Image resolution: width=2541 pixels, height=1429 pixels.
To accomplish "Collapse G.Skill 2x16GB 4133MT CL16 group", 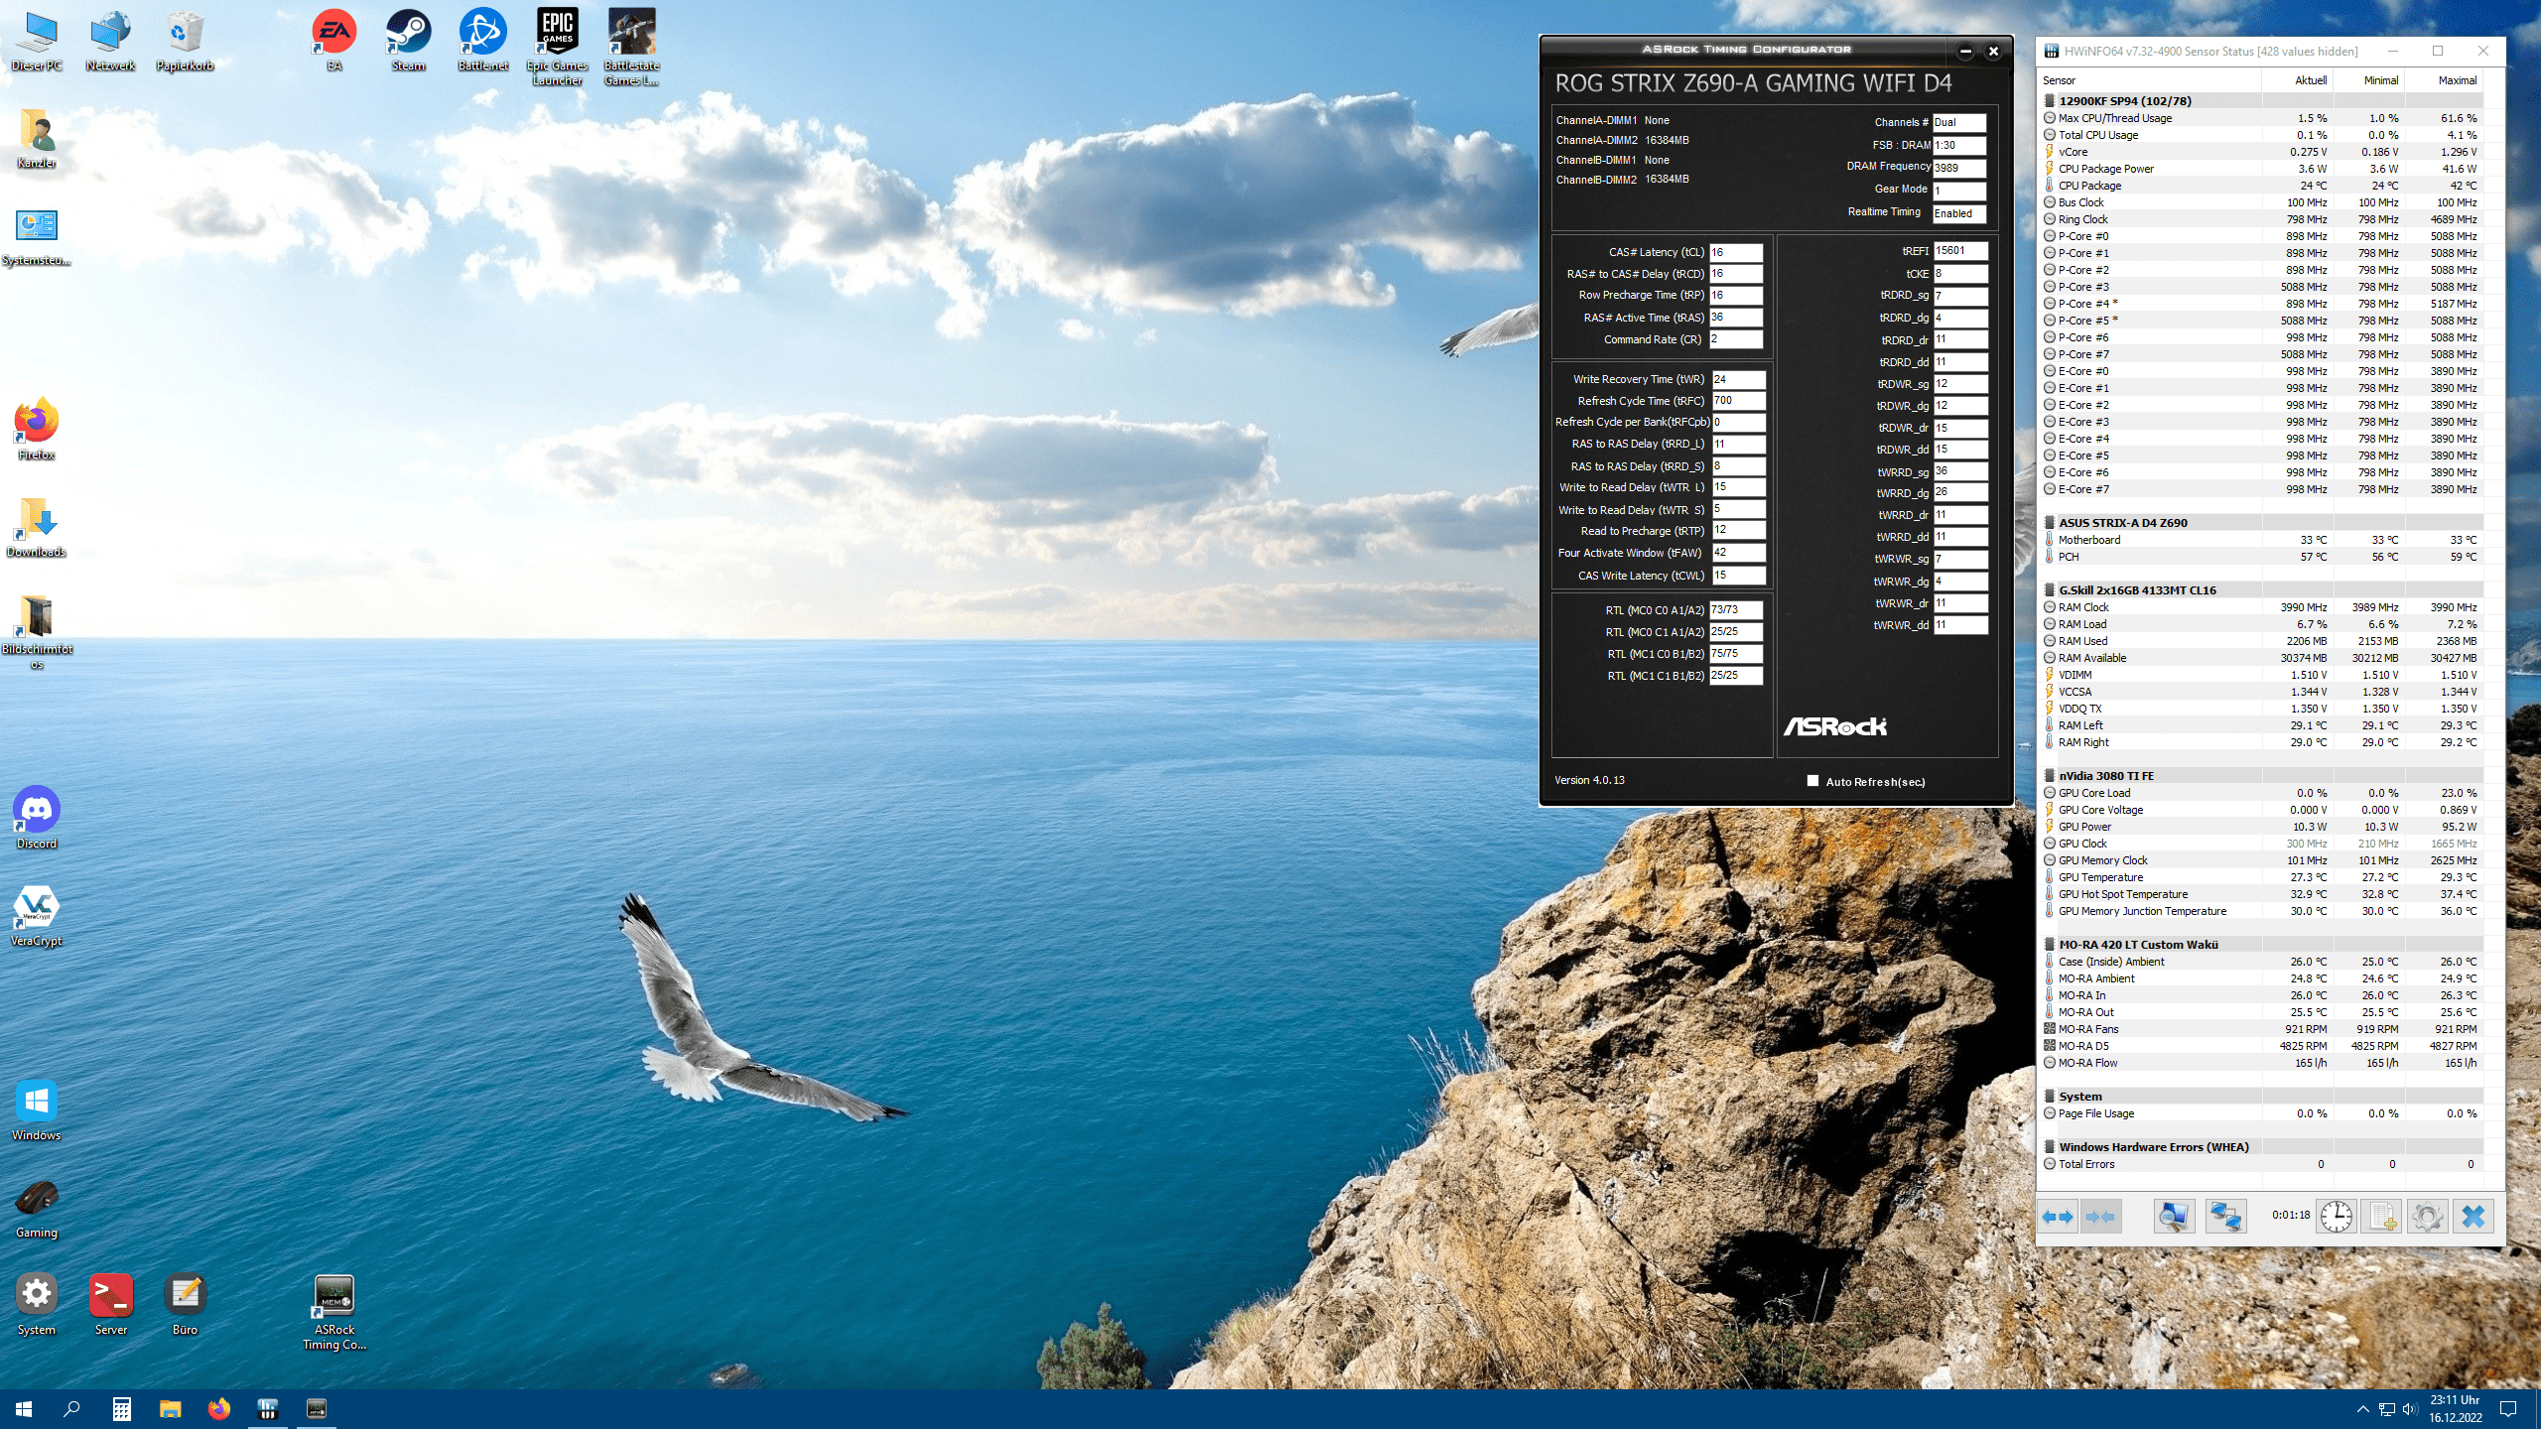I will coord(2050,589).
